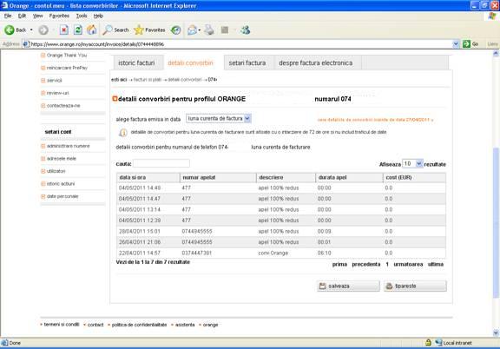The height and width of the screenshot is (349, 500).
Task: Open reincarcare PrePay sidebar link
Action: 67,68
